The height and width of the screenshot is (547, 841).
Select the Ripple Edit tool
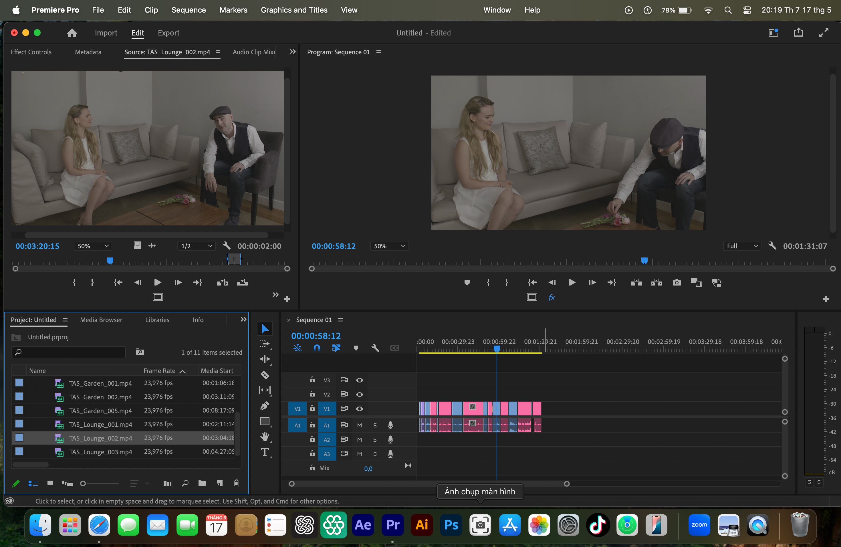(265, 359)
